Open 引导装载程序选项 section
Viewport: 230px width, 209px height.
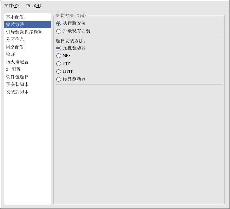coord(27,32)
